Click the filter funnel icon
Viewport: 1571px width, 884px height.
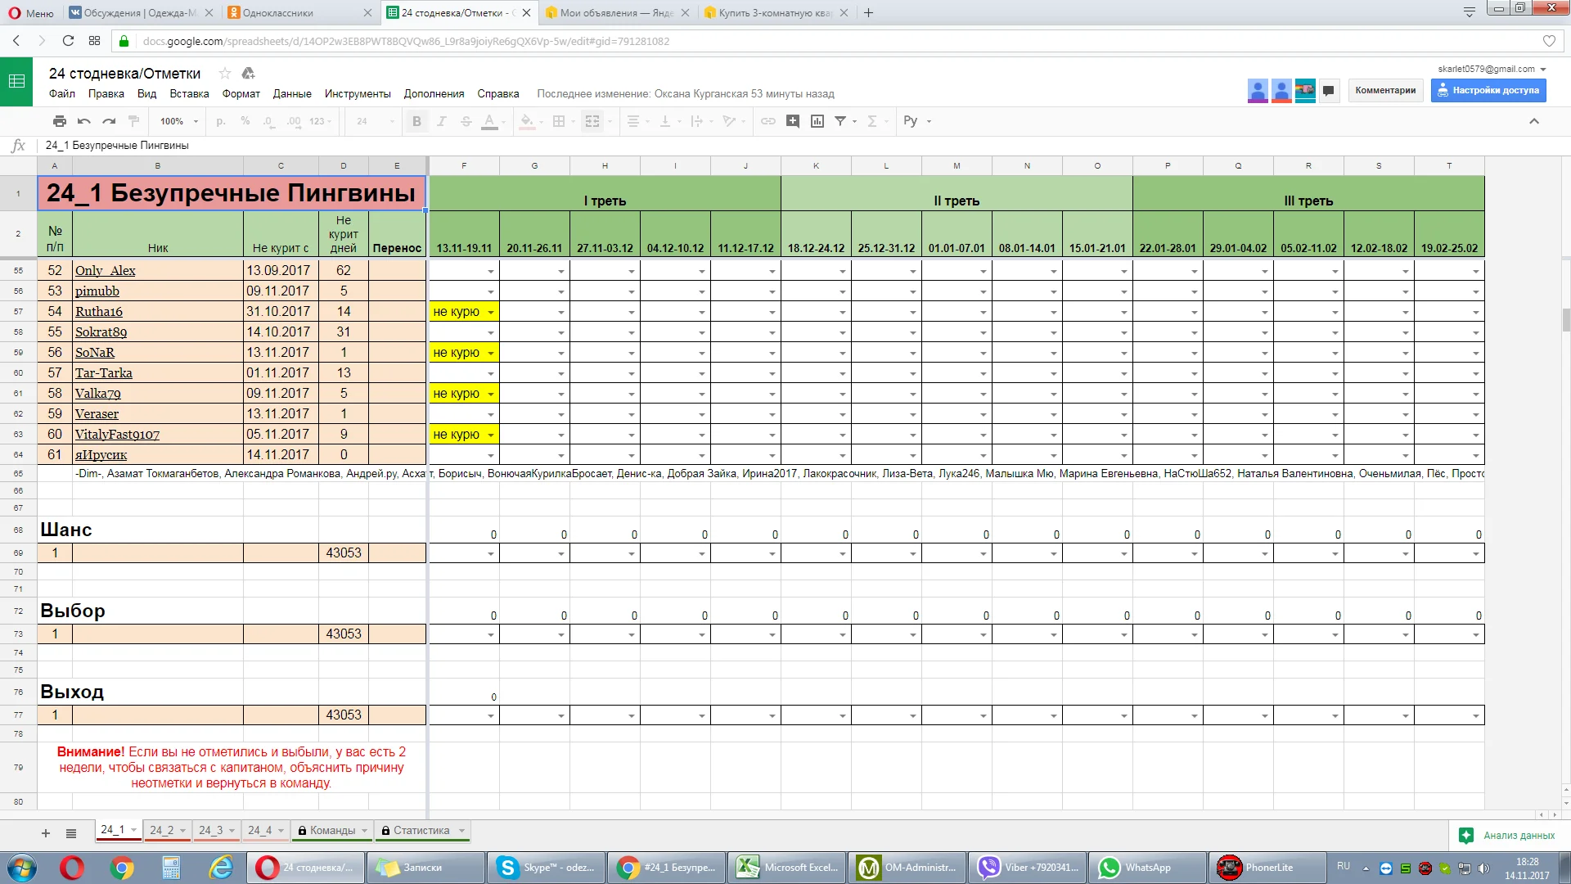pos(840,121)
